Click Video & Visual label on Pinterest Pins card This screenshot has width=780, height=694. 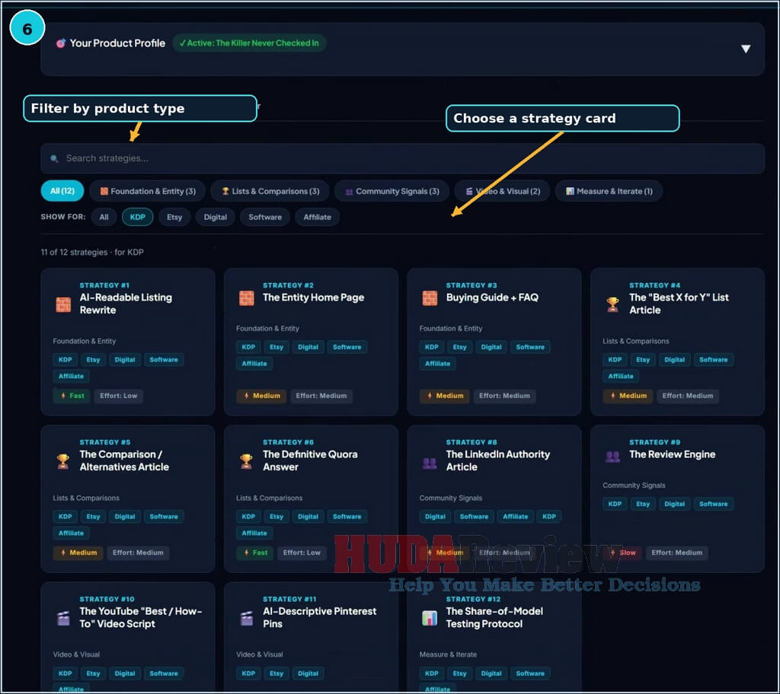point(259,654)
